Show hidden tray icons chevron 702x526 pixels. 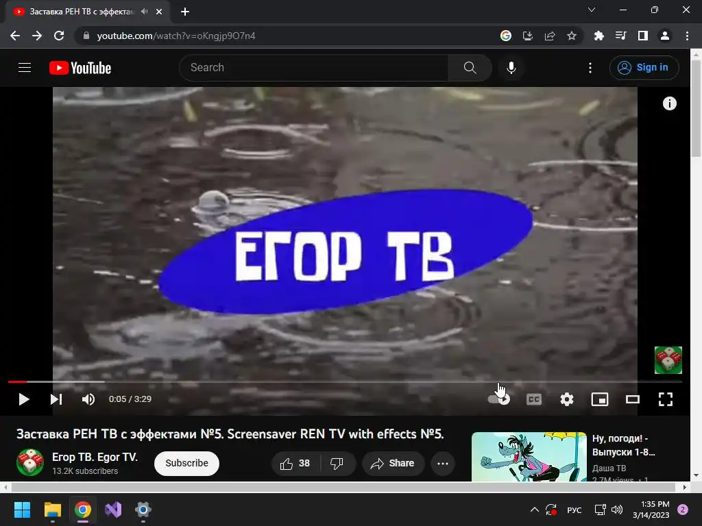[x=535, y=510]
